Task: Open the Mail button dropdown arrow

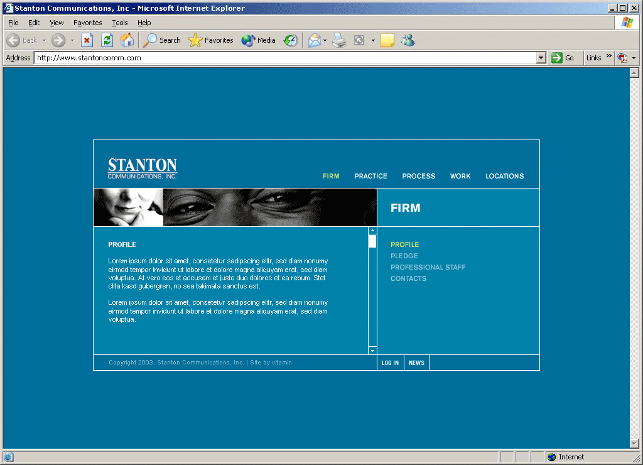Action: pyautogui.click(x=325, y=41)
